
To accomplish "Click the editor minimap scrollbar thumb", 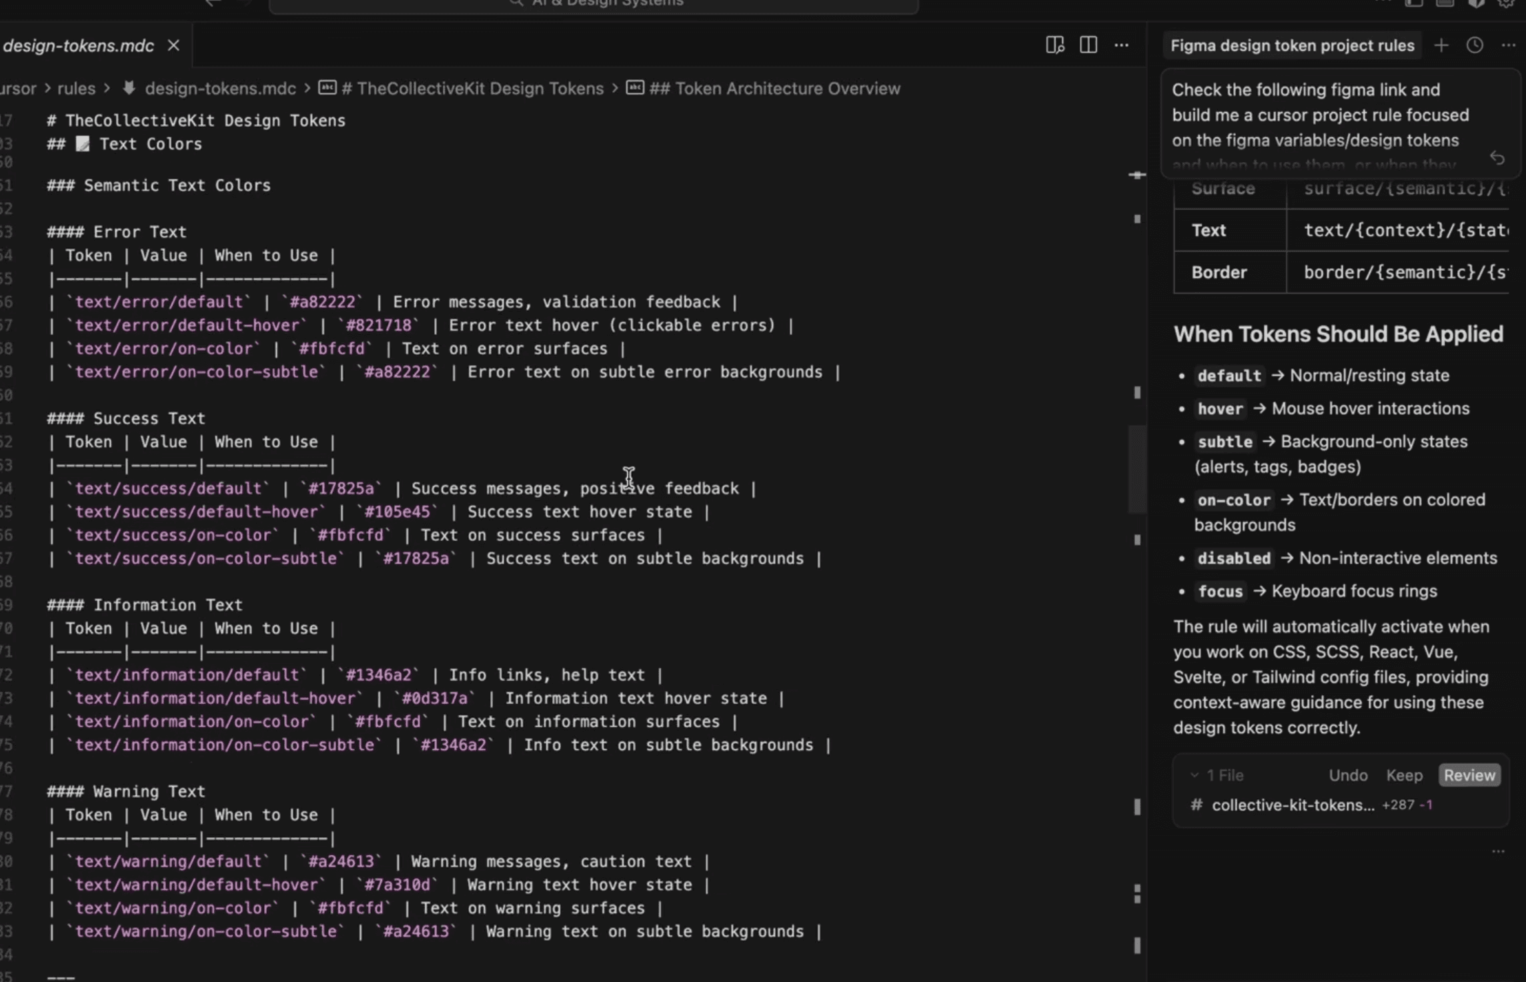I will (x=1137, y=469).
